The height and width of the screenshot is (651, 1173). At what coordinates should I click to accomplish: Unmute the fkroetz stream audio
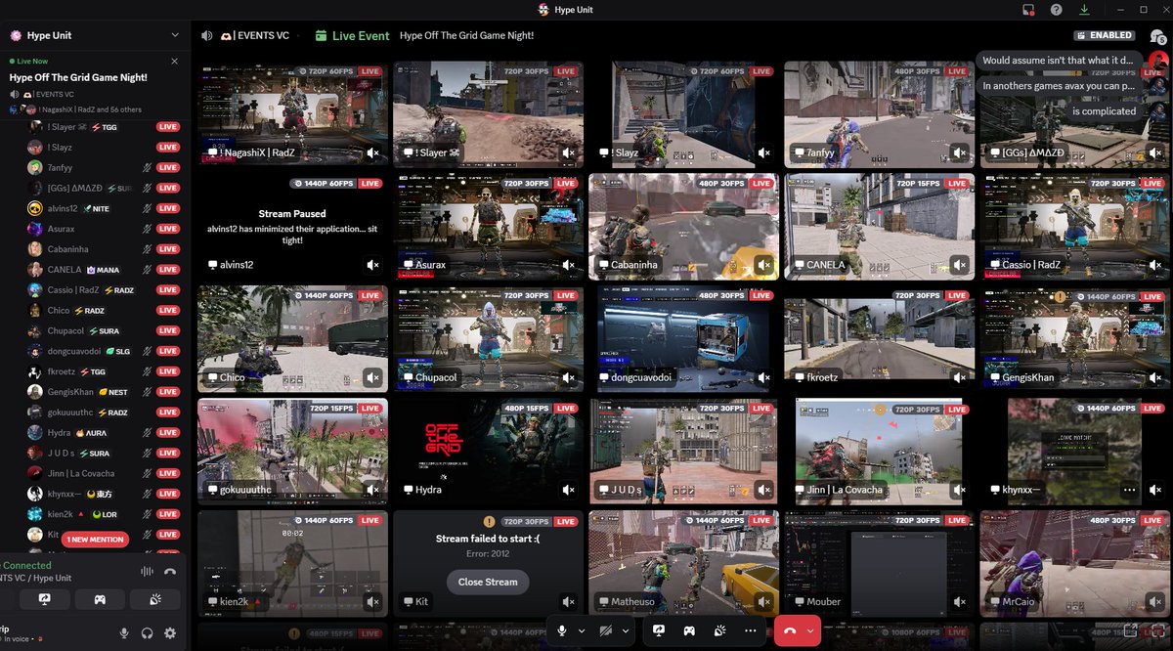[959, 377]
